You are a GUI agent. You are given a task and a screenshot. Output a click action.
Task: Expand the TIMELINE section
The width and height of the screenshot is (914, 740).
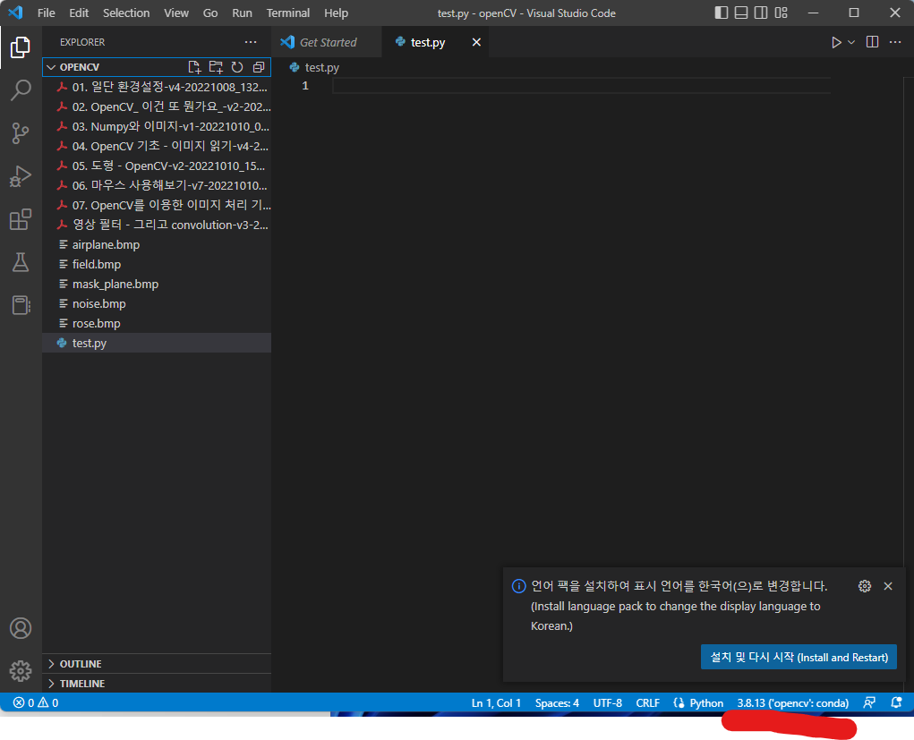(x=157, y=684)
